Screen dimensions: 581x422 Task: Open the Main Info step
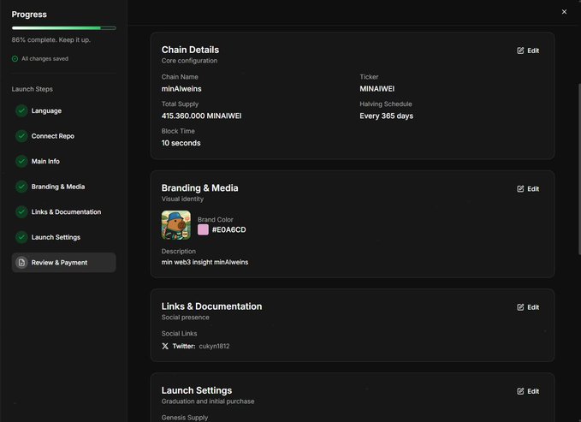point(63,161)
